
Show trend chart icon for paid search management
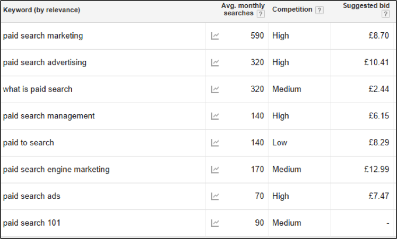pos(215,116)
